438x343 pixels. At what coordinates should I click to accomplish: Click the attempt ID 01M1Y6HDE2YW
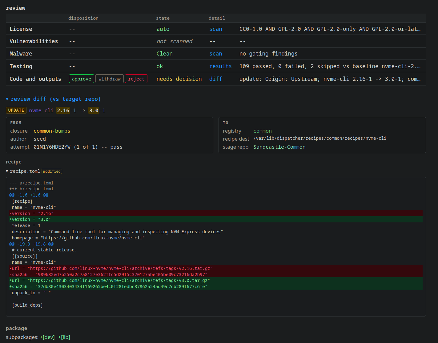(52, 147)
